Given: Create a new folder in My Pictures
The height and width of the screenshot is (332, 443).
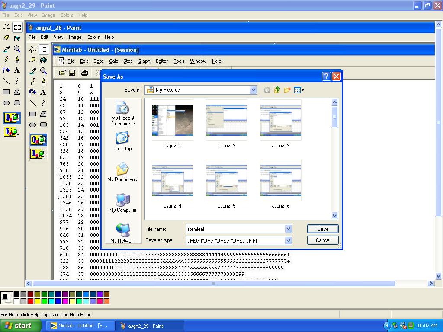Looking at the screenshot, I should 287,90.
